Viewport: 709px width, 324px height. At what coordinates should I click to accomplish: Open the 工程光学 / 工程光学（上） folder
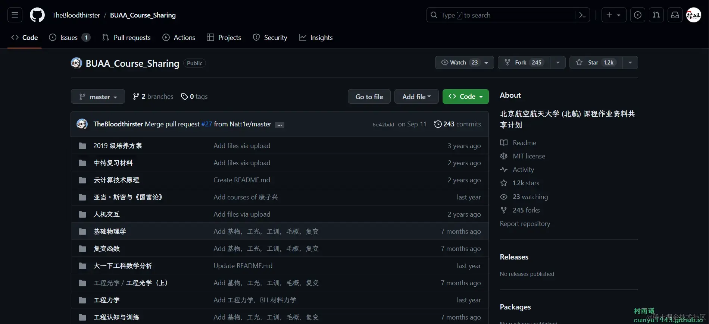coord(131,283)
